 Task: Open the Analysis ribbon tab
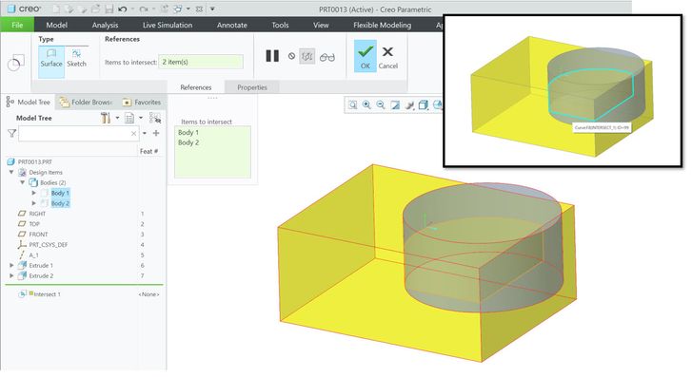(105, 25)
